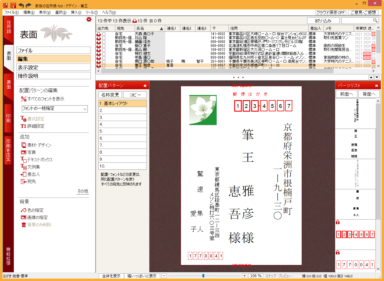The image size is (384, 281).
Task: Click the search magnifier icon in the address list
Action: 375,21
